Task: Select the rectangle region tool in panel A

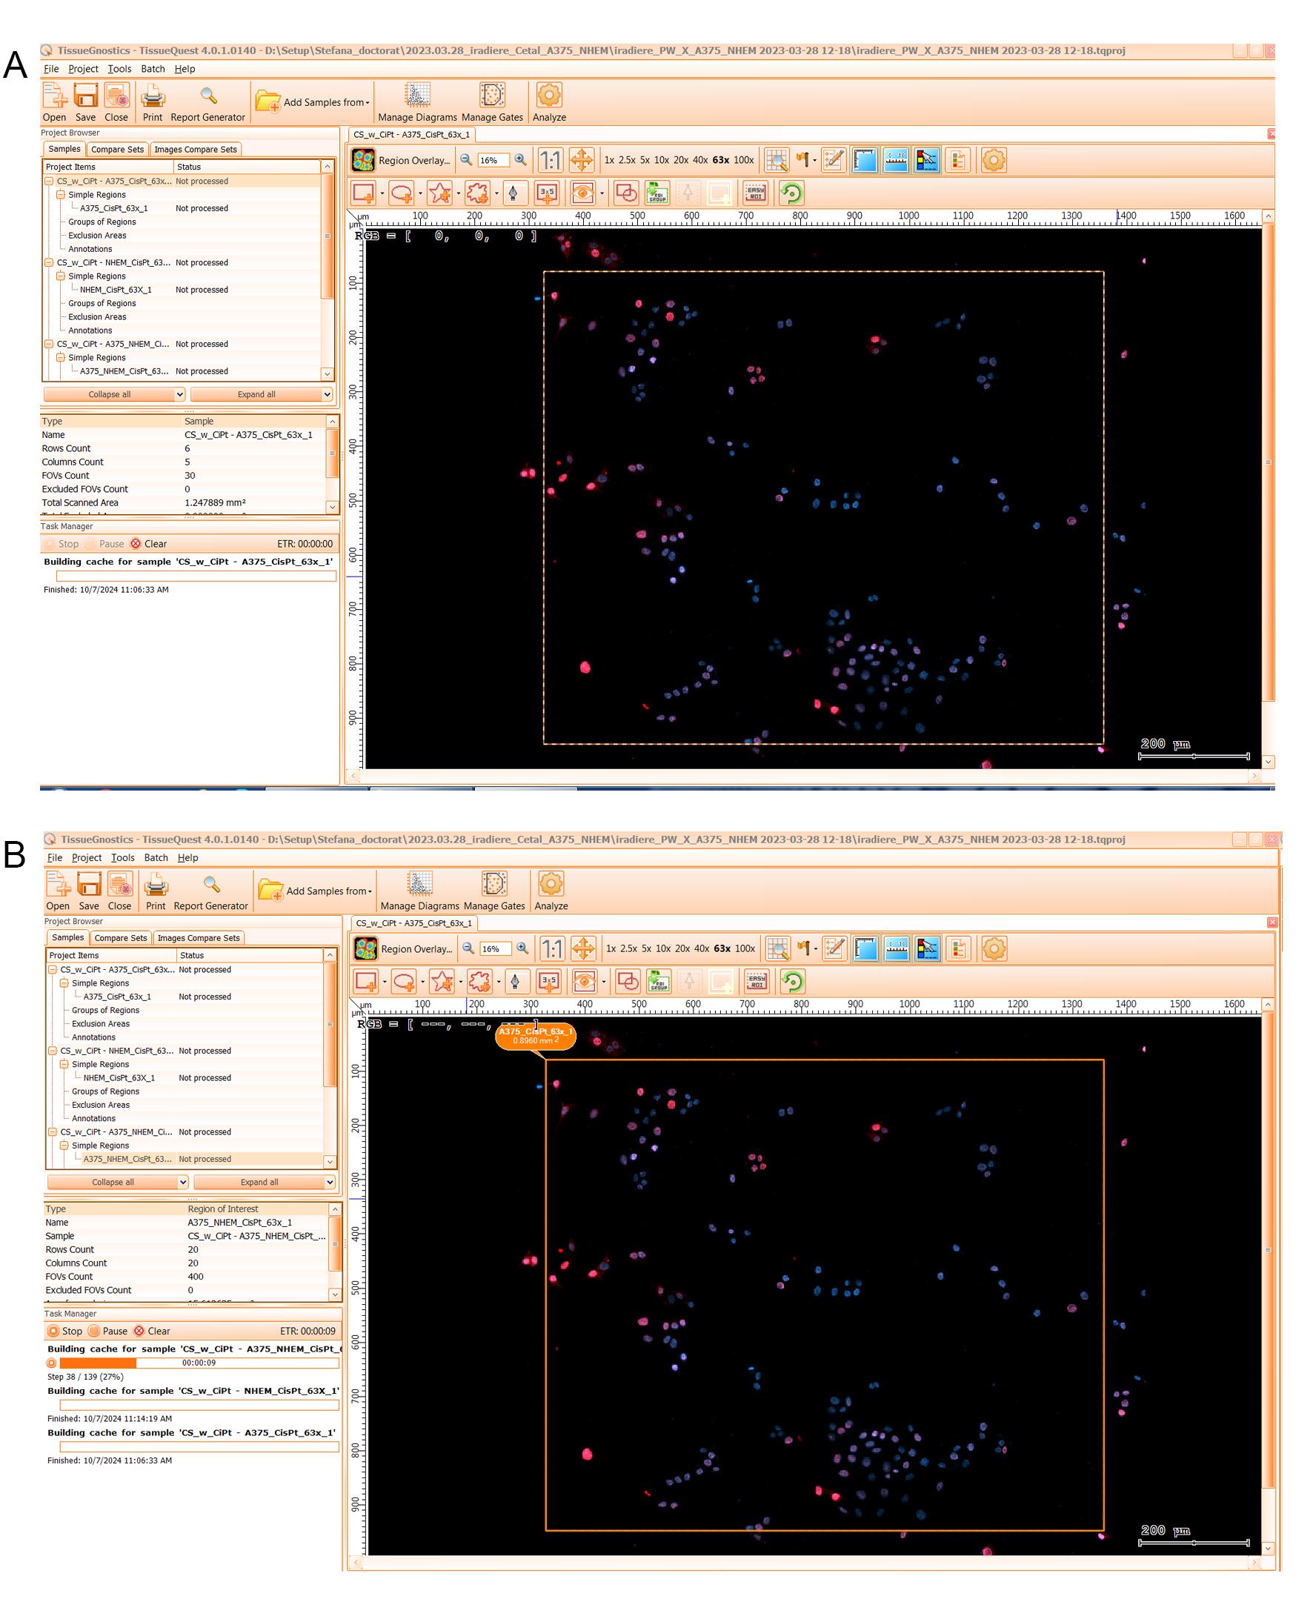Action: tap(364, 193)
